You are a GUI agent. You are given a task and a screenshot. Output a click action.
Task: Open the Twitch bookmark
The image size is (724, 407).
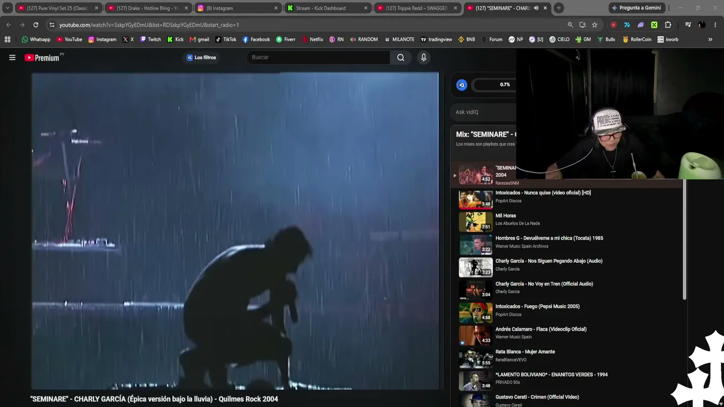click(150, 40)
